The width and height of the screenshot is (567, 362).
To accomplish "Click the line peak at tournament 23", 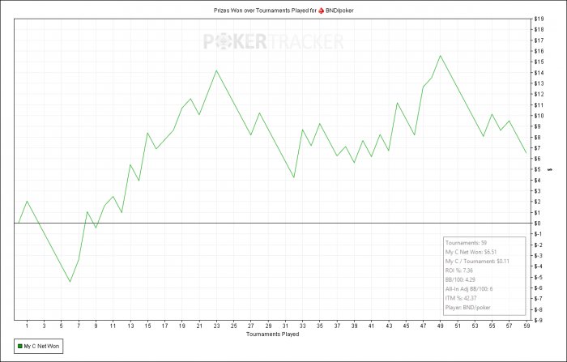I will pos(216,70).
